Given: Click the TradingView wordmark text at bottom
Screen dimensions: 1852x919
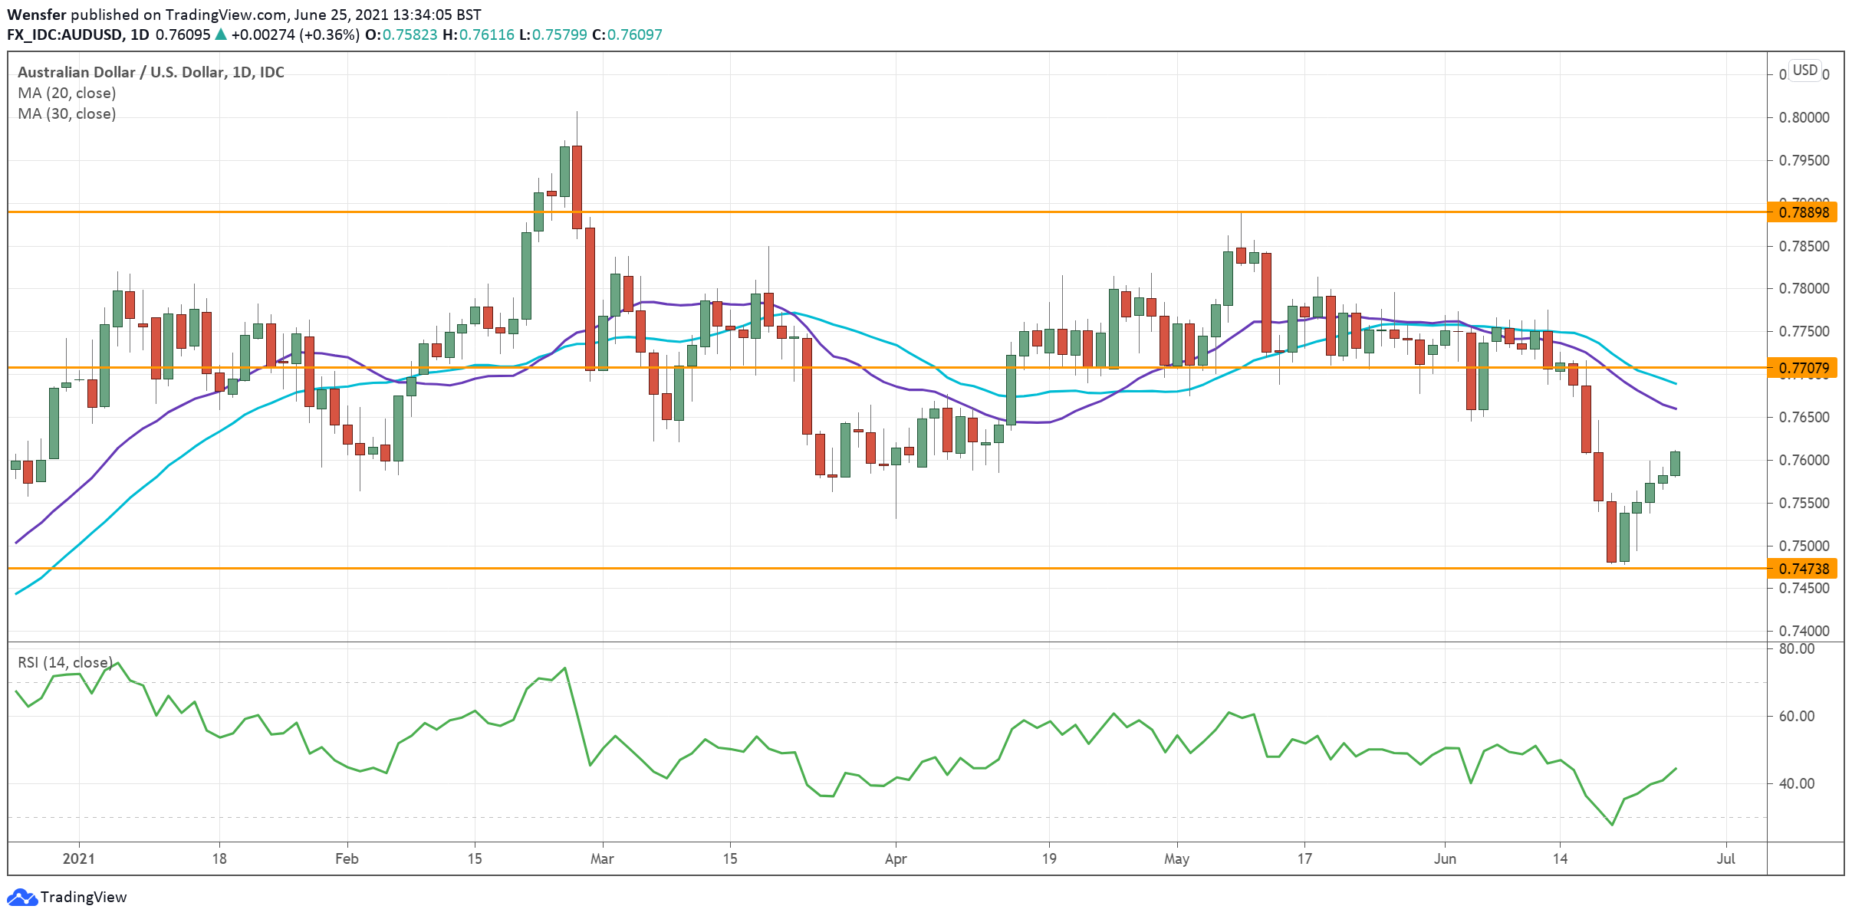Looking at the screenshot, I should pyautogui.click(x=84, y=897).
